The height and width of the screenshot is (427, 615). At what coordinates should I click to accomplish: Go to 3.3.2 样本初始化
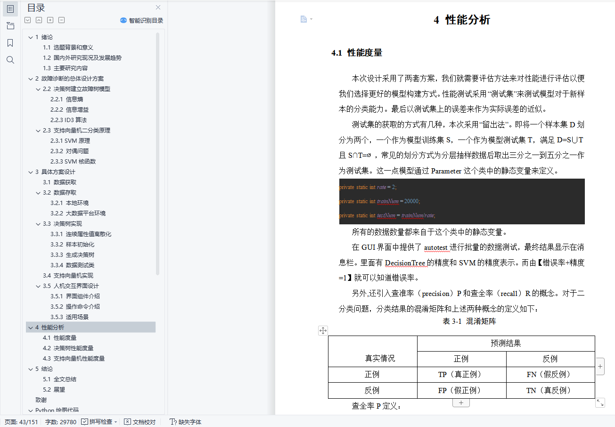click(x=73, y=245)
